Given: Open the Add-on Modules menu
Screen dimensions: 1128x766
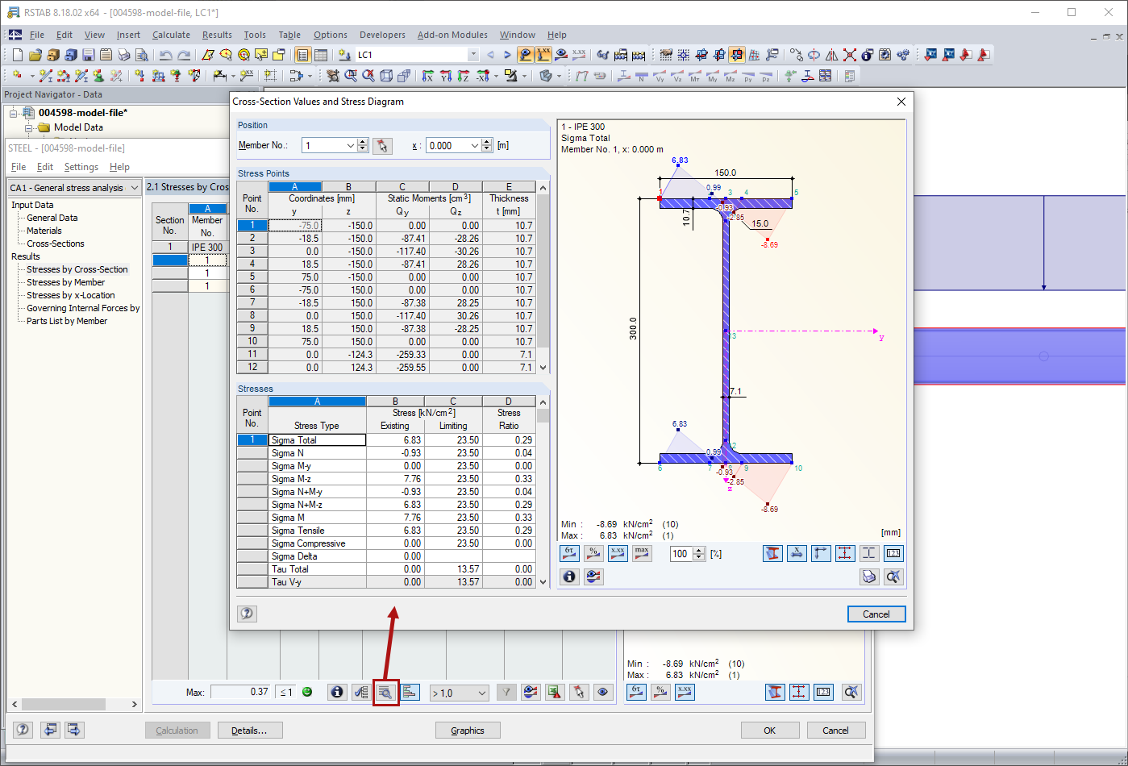Looking at the screenshot, I should click(x=452, y=35).
